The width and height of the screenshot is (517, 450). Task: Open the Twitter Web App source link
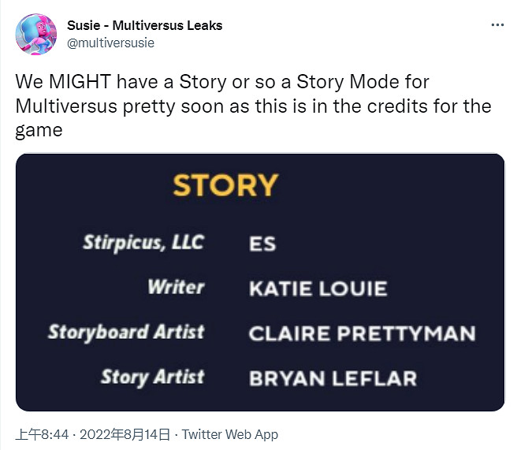point(229,434)
